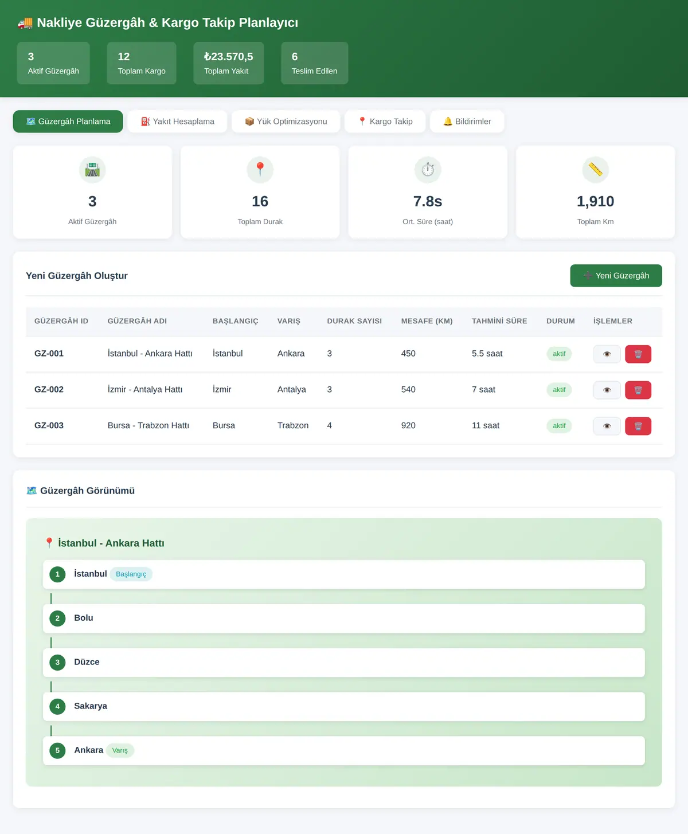Screen dimensions: 688x834
Task: Click the Bursa - Trabzon Hattı route name
Action: pos(148,426)
